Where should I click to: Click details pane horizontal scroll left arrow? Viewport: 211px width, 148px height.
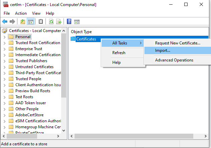72,136
